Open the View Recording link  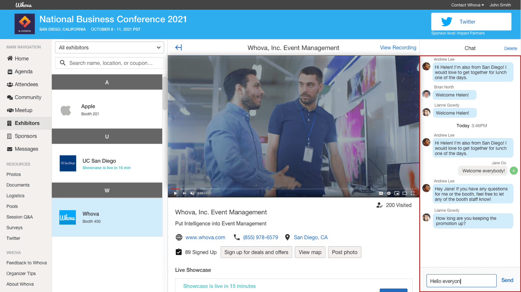[398, 48]
